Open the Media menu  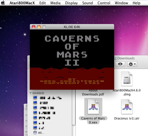click(55, 3)
